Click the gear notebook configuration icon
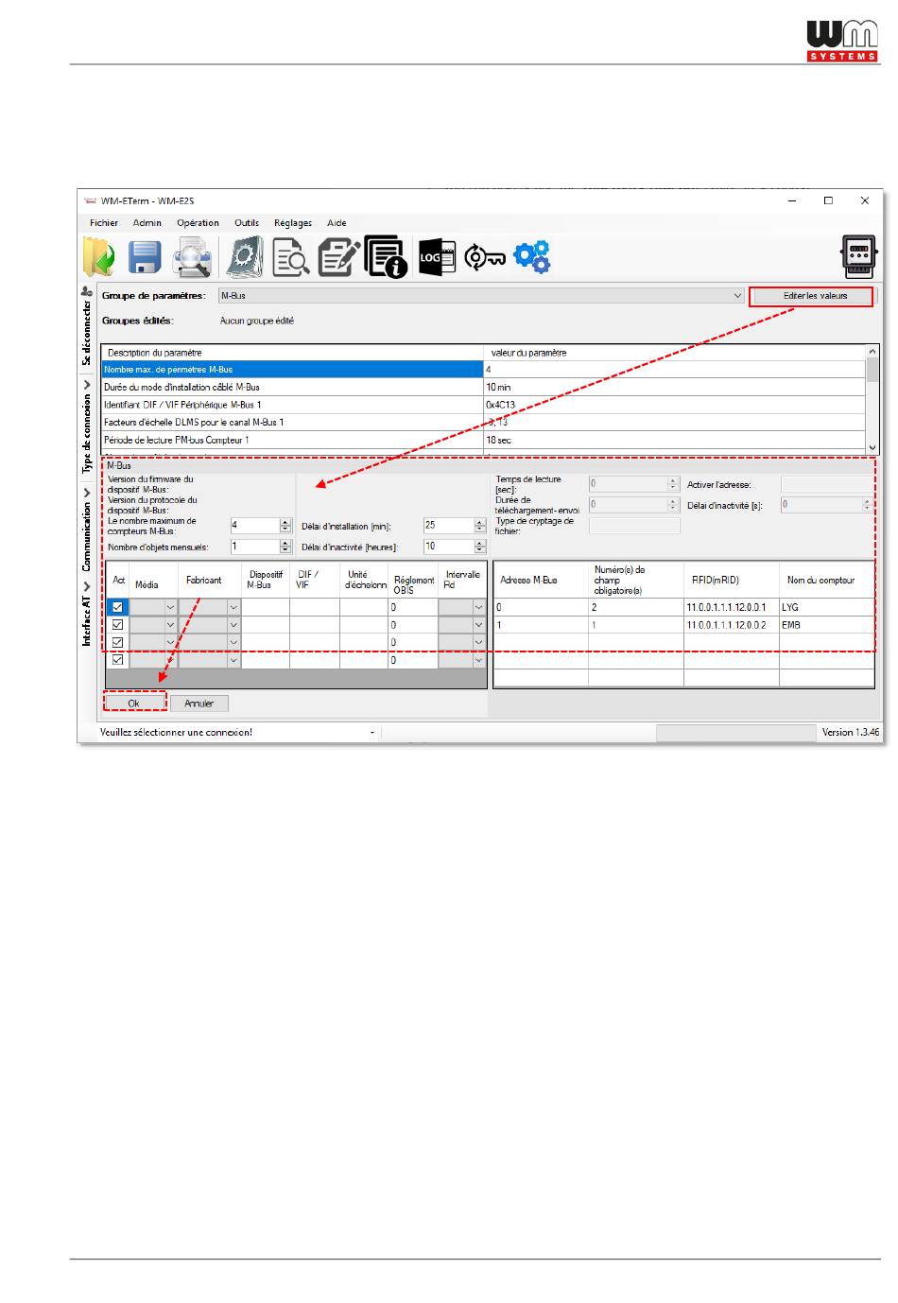This screenshot has height=1303, width=898. [245, 257]
